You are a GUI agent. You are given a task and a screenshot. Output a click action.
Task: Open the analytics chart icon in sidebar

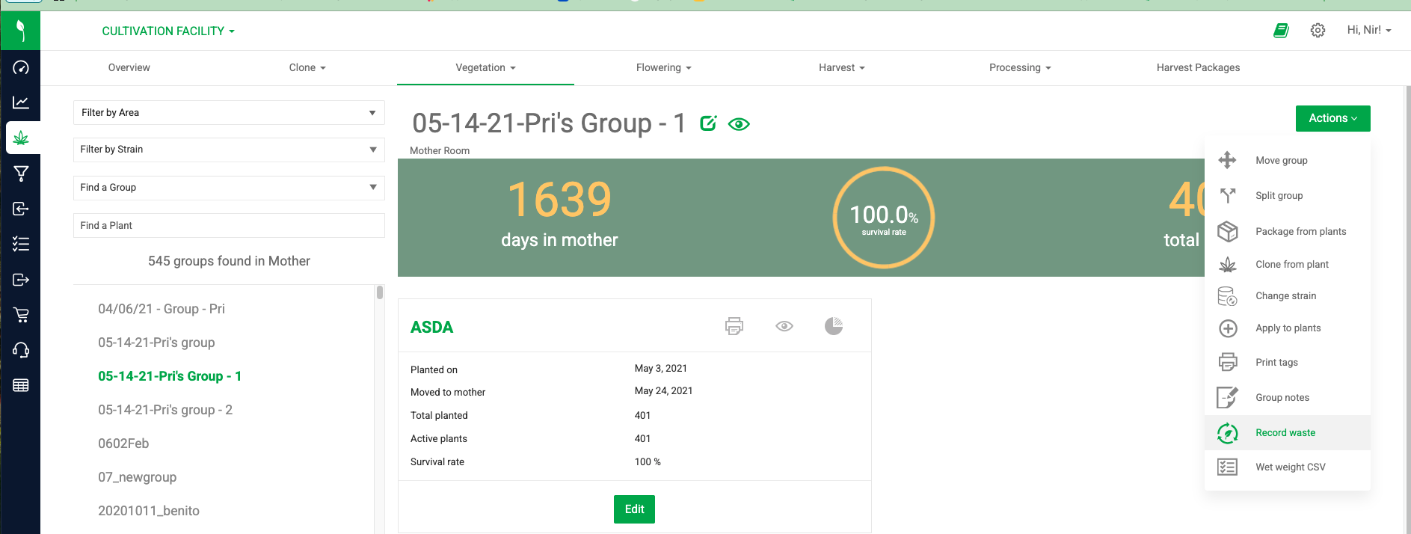point(21,102)
